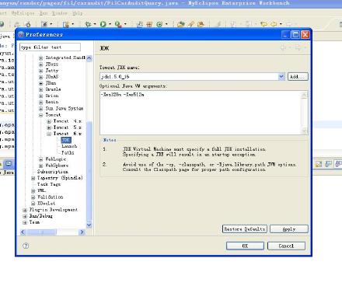
Task: Click the tree horizontal scrollbar right arrow
Action: [x=82, y=232]
